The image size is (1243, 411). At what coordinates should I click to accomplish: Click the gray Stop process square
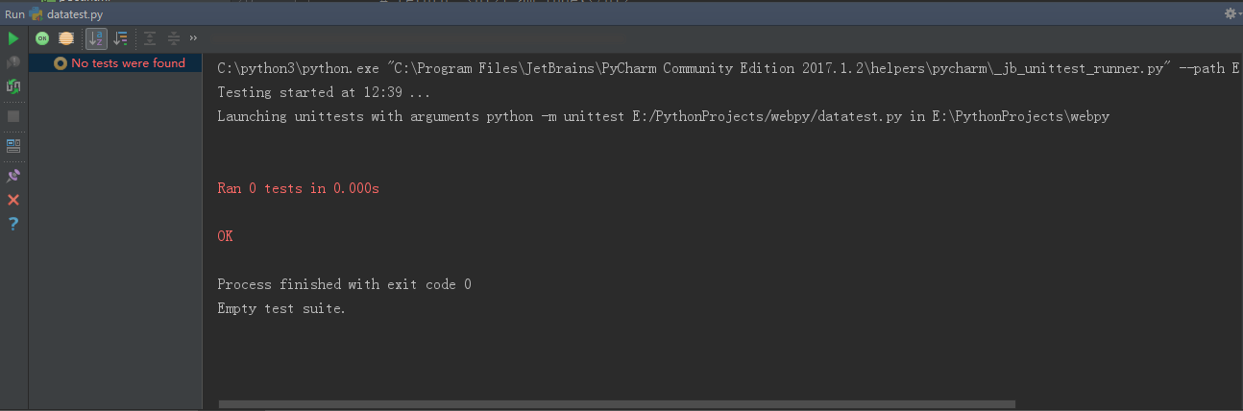coord(13,116)
